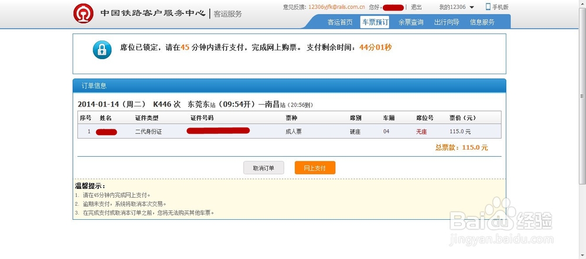This screenshot has height=259, width=586.
Task: Click the 席位已锁定 notice text
Action: [x=210, y=48]
